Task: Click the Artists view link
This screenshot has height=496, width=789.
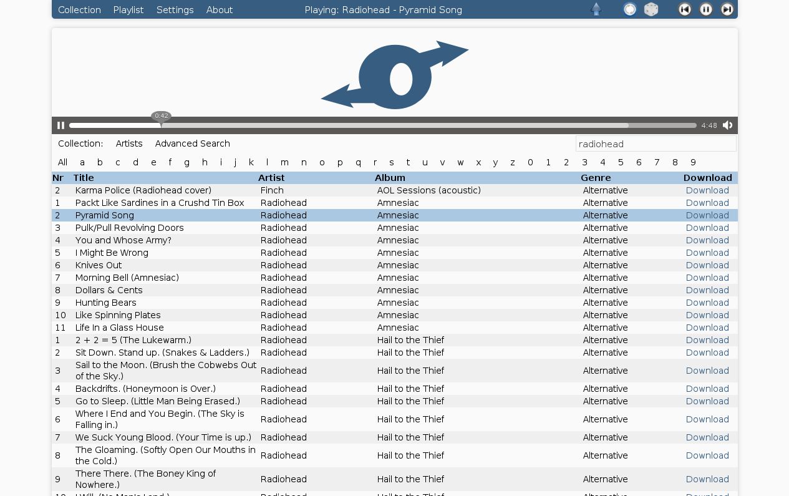Action: [x=128, y=143]
